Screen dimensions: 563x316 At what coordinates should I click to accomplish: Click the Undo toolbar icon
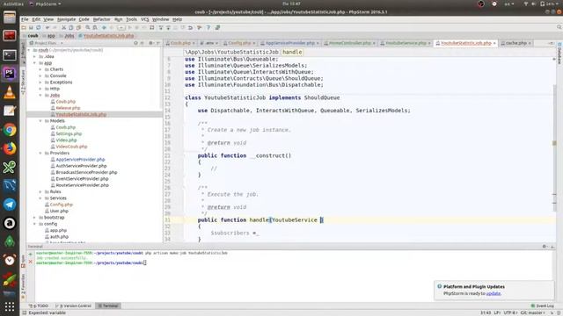[47, 27]
